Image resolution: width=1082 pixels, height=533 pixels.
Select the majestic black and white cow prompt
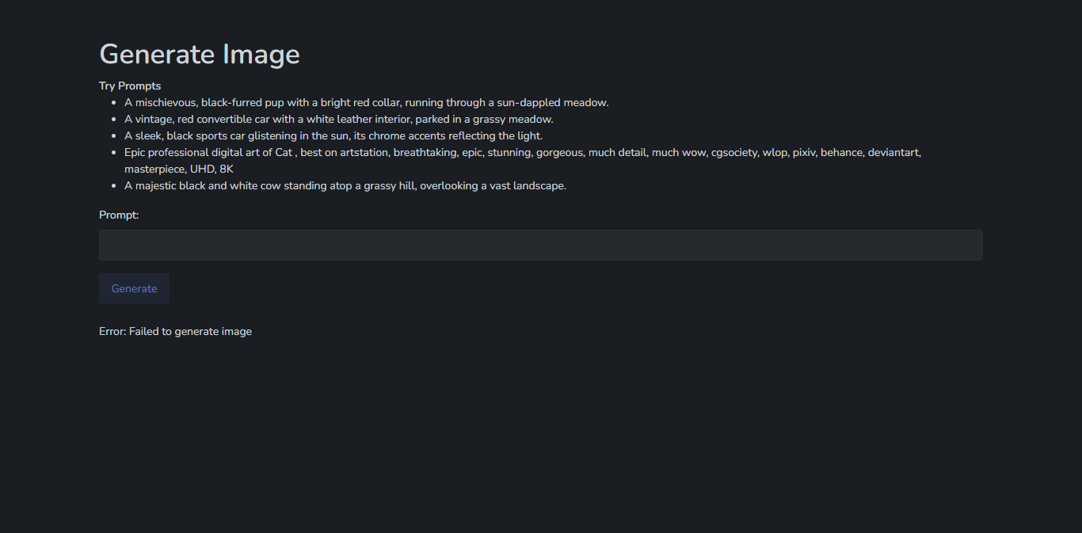(x=345, y=185)
